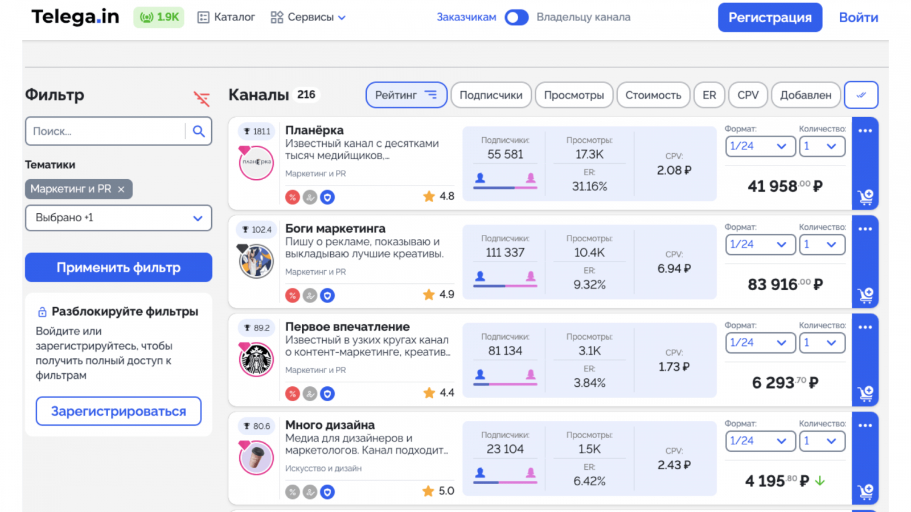Open the Много дизайна channel title
This screenshot has height=512, width=911.
click(x=330, y=425)
